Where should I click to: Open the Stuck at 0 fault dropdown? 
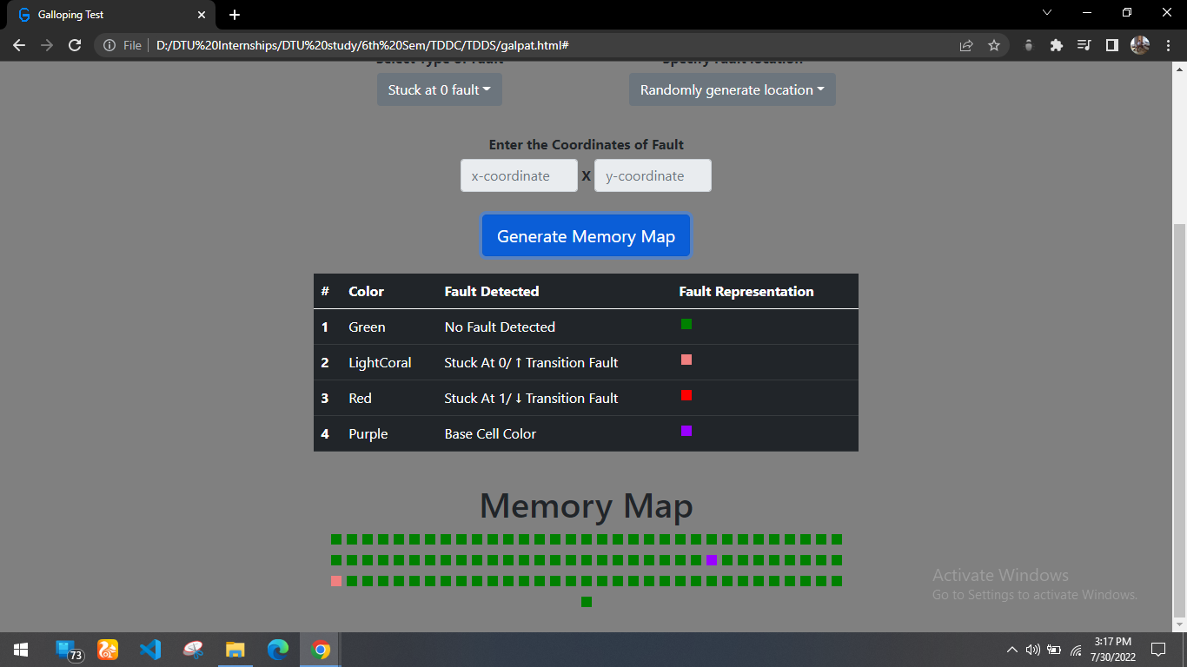[439, 89]
